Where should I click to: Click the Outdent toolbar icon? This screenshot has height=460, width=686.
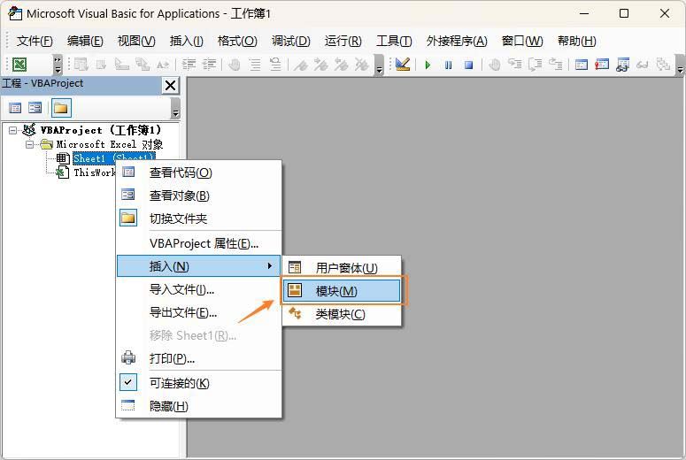[x=209, y=65]
